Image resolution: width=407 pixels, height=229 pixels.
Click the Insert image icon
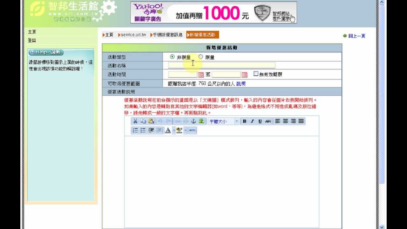click(x=201, y=121)
